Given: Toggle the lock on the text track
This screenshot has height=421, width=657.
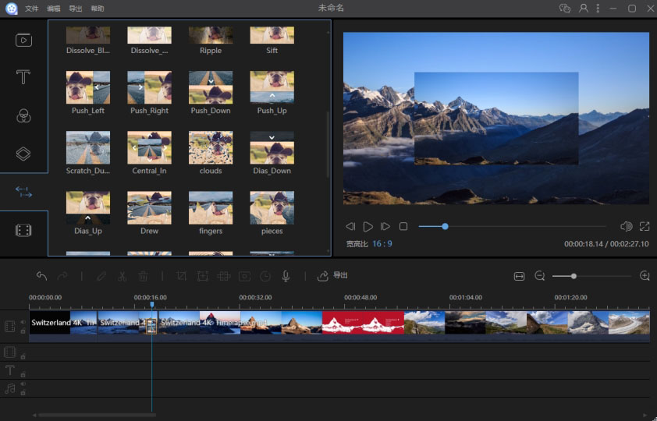Looking at the screenshot, I should click(22, 374).
